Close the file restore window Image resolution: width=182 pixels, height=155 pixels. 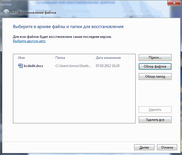click(174, 3)
